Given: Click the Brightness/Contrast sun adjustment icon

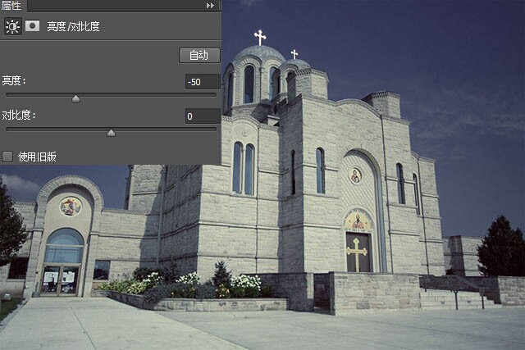Looking at the screenshot, I should coord(13,26).
